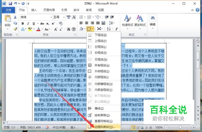The height and width of the screenshot is (132, 202).
Task: Click the enclosed character 字 icon
Action: (x=74, y=29)
